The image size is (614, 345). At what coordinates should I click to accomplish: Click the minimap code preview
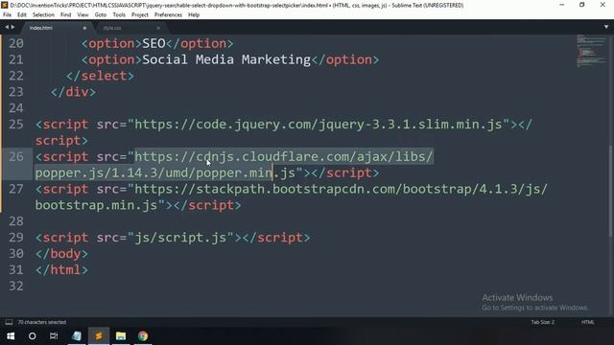(591, 51)
